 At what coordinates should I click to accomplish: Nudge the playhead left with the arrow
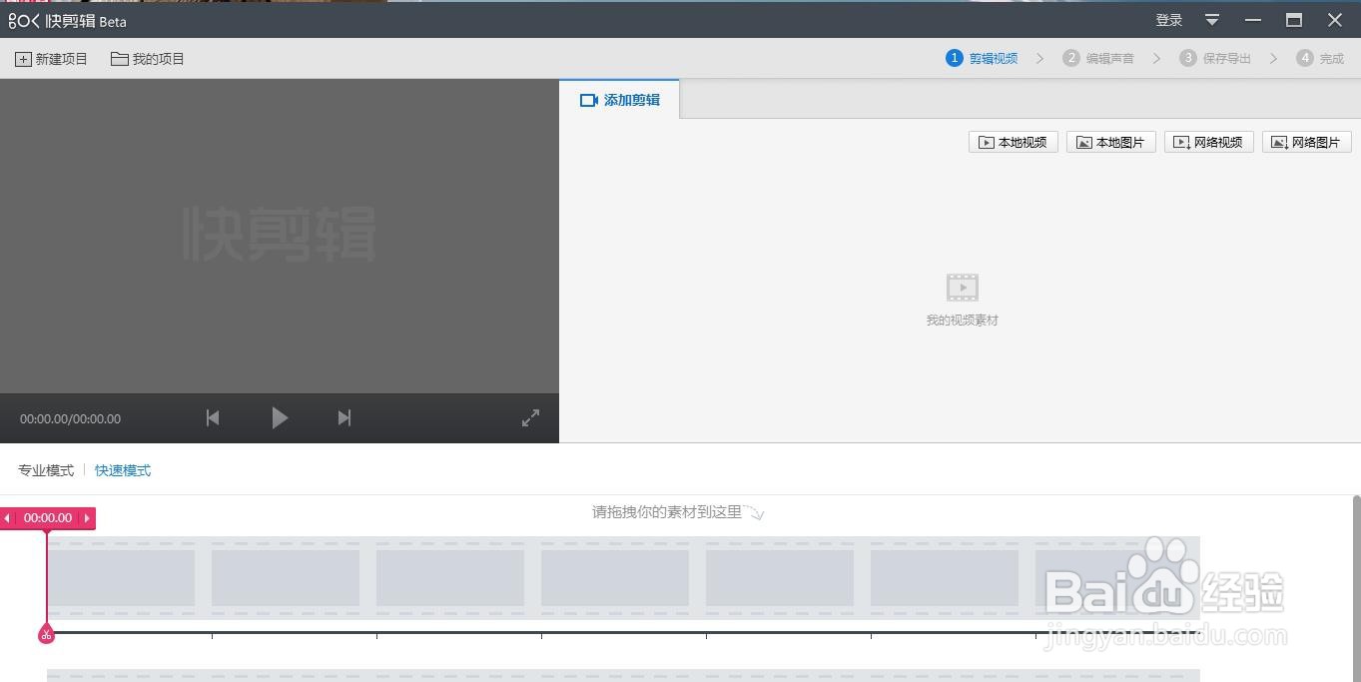[8, 518]
